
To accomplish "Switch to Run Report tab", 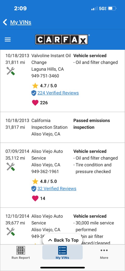I will pyautogui.click(x=21, y=253).
